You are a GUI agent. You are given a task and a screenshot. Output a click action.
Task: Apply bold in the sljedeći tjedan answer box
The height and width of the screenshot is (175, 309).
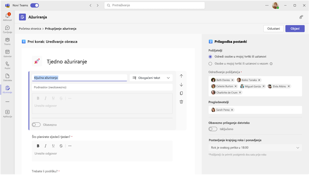[x=38, y=146]
